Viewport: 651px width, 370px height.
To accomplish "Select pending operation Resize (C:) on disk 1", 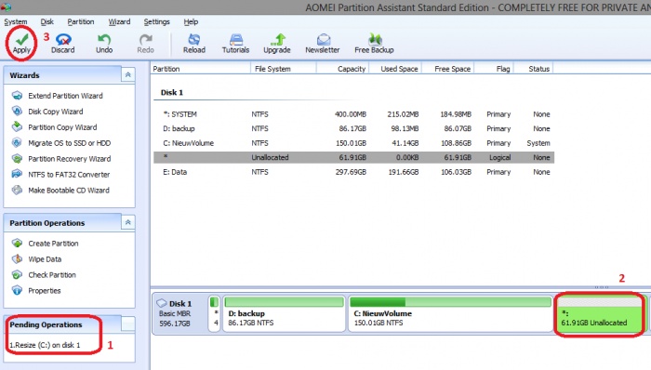I will click(x=45, y=345).
